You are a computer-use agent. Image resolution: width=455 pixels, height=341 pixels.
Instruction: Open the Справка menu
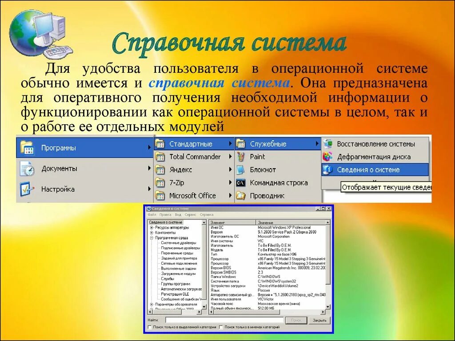tap(207, 215)
